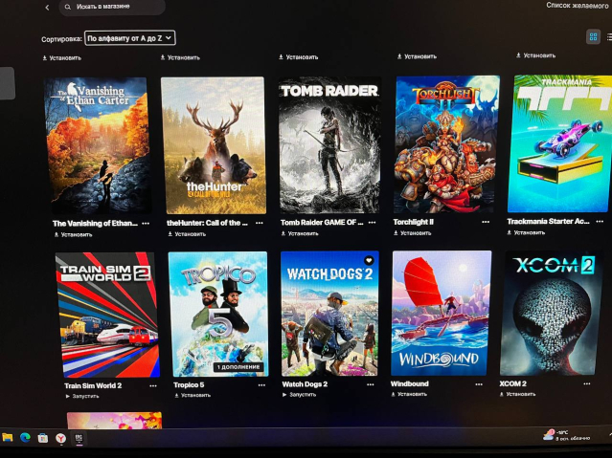This screenshot has width=612, height=458.
Task: Click the title text "Tomb Raider GAME OF ..."
Action: click(x=322, y=223)
